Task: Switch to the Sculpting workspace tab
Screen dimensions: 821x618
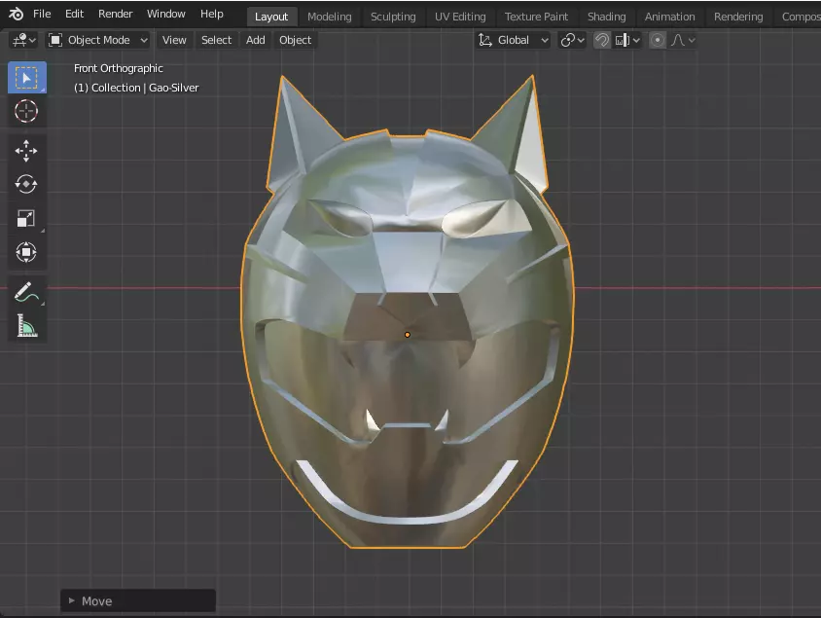Action: 393,17
